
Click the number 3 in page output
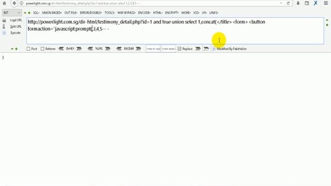point(3,57)
